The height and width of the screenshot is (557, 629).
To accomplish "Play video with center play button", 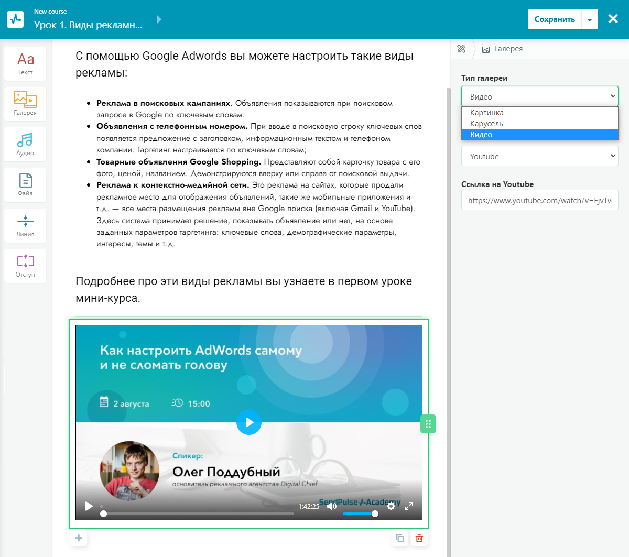I will pyautogui.click(x=249, y=422).
